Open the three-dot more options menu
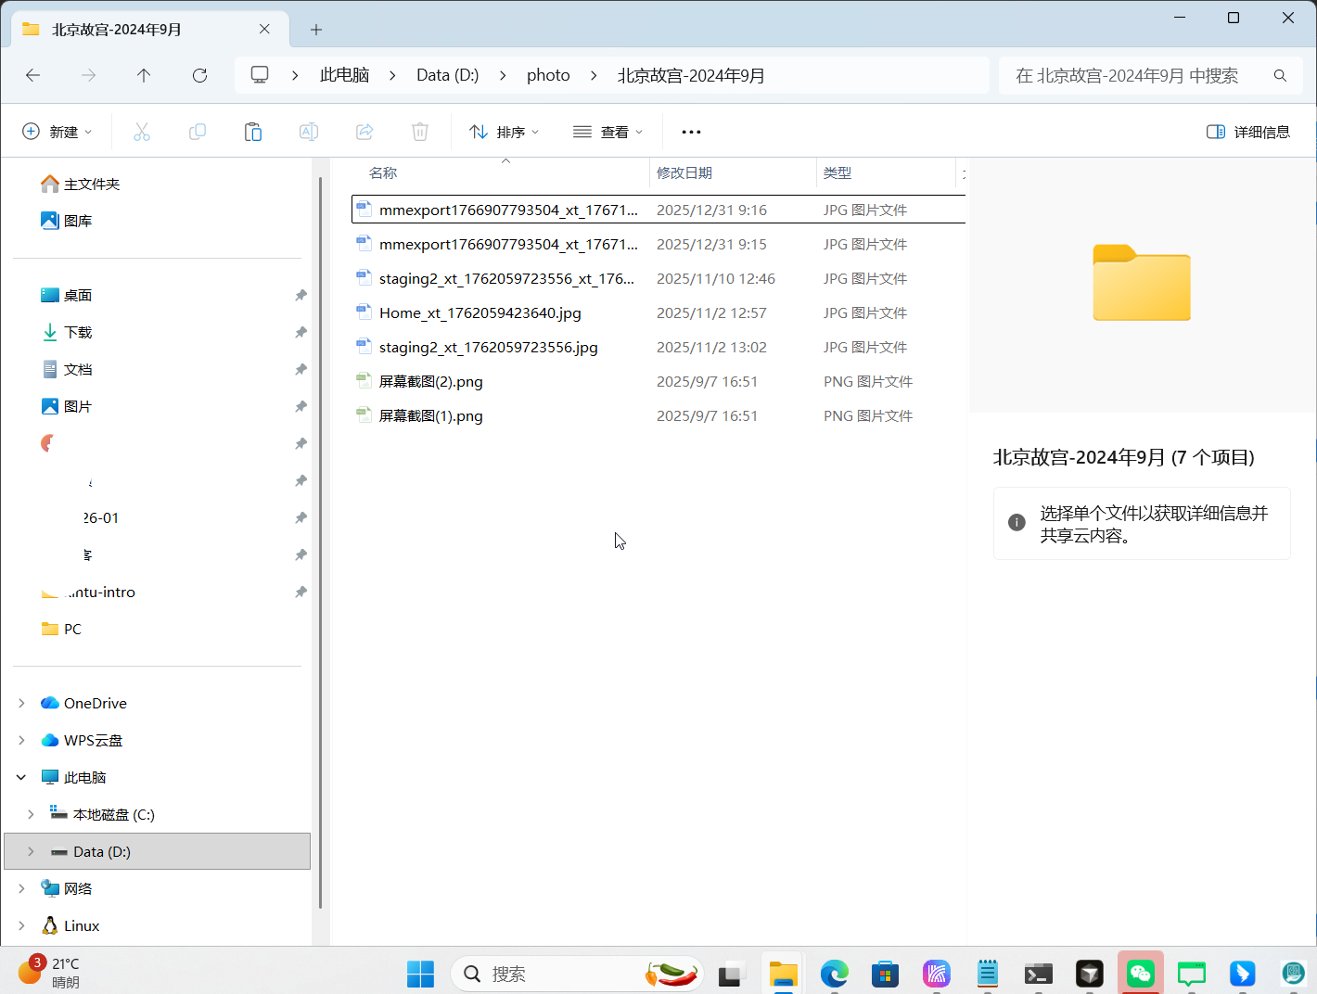 pos(691,132)
